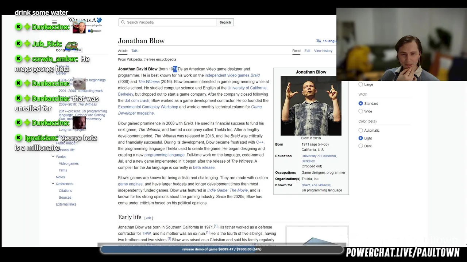
Task: Switch to the Article tab
Action: click(x=123, y=51)
